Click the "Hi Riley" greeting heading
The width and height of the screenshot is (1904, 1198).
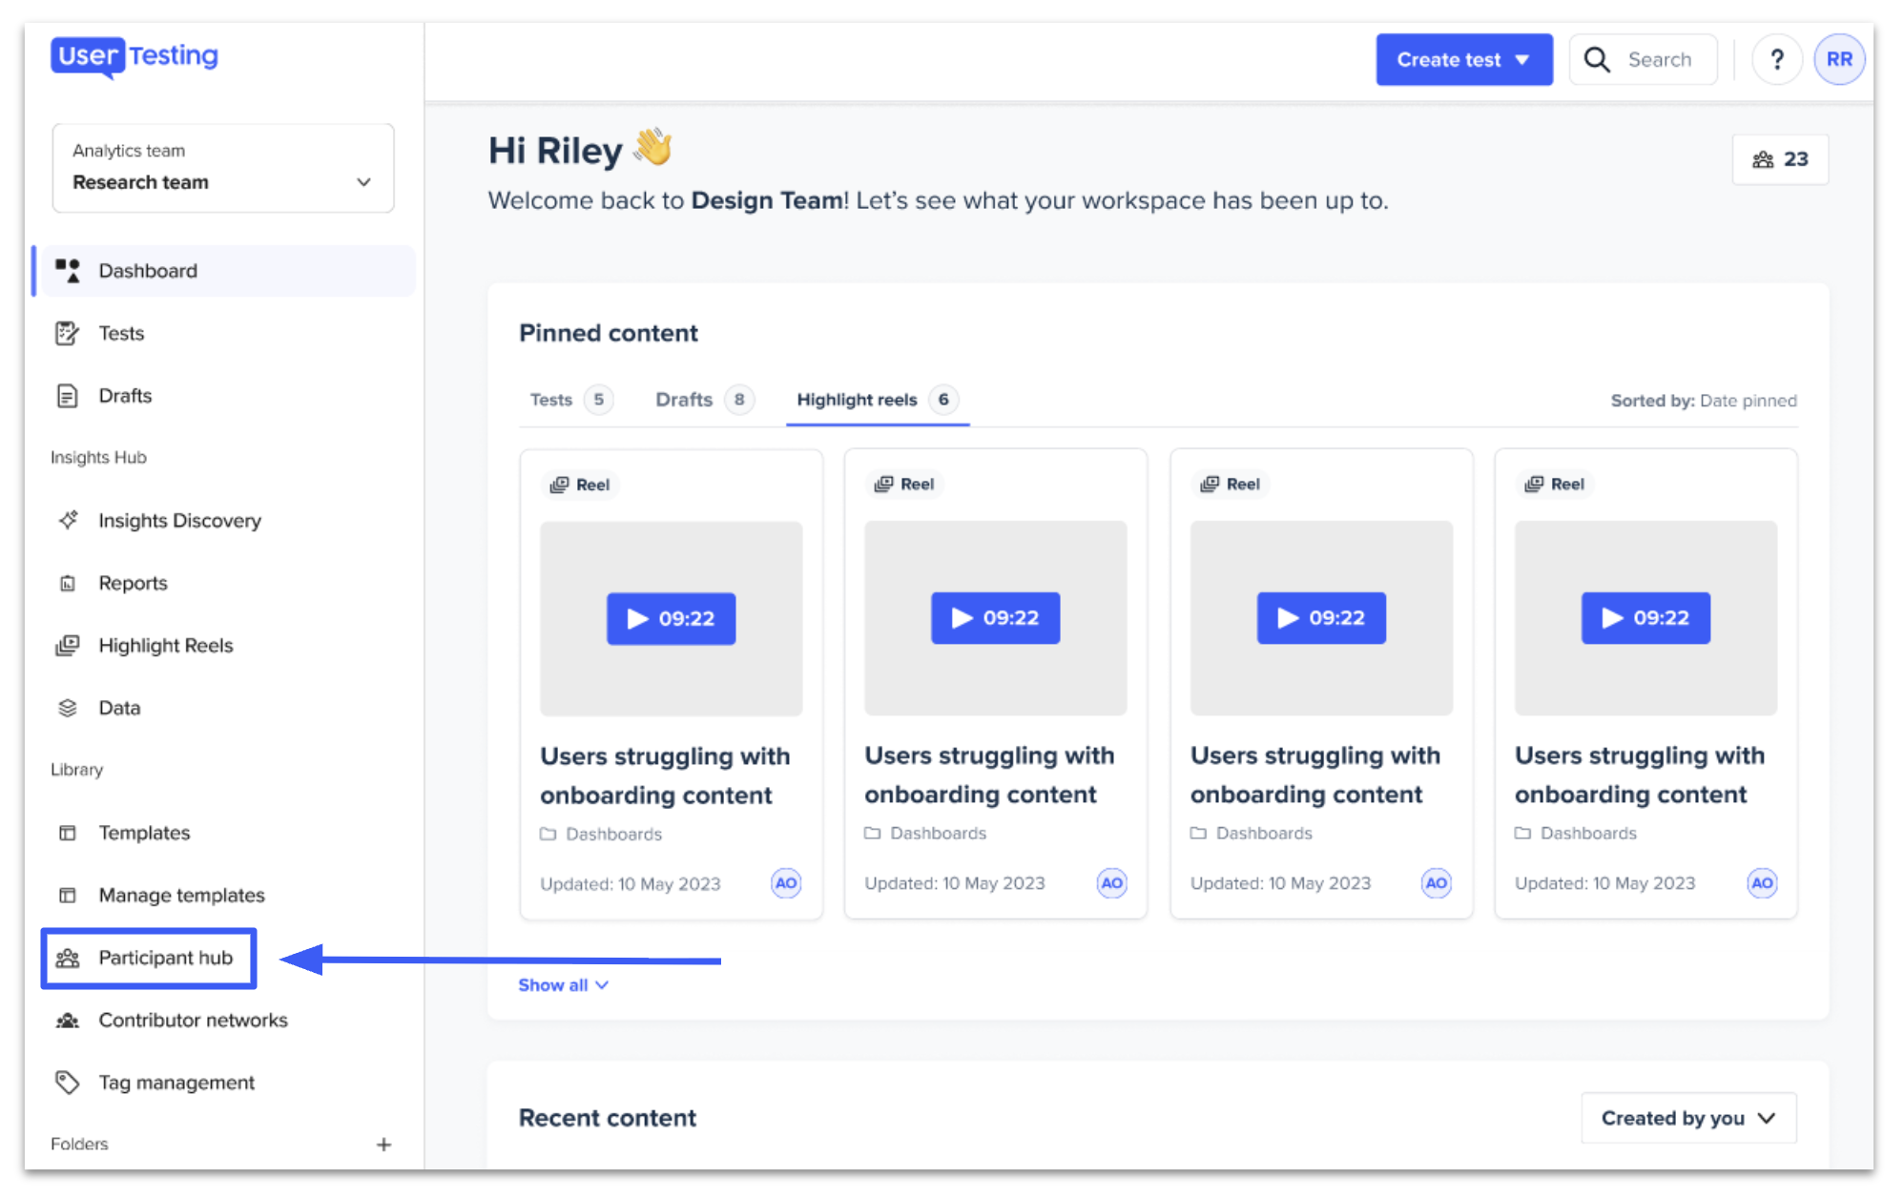coord(580,150)
